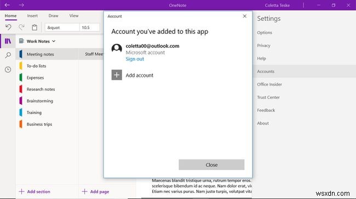This screenshot has height=199, width=356.
Task: Click the forward arrow in title bar
Action: (21, 5)
